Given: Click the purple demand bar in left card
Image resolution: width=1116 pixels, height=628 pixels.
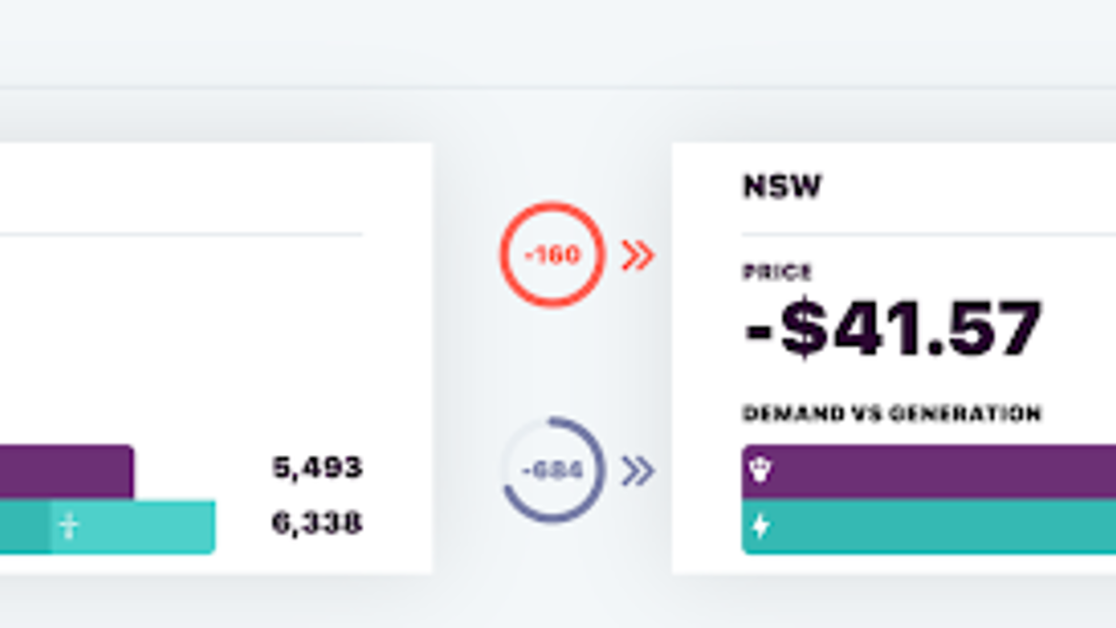Looking at the screenshot, I should coord(67,471).
